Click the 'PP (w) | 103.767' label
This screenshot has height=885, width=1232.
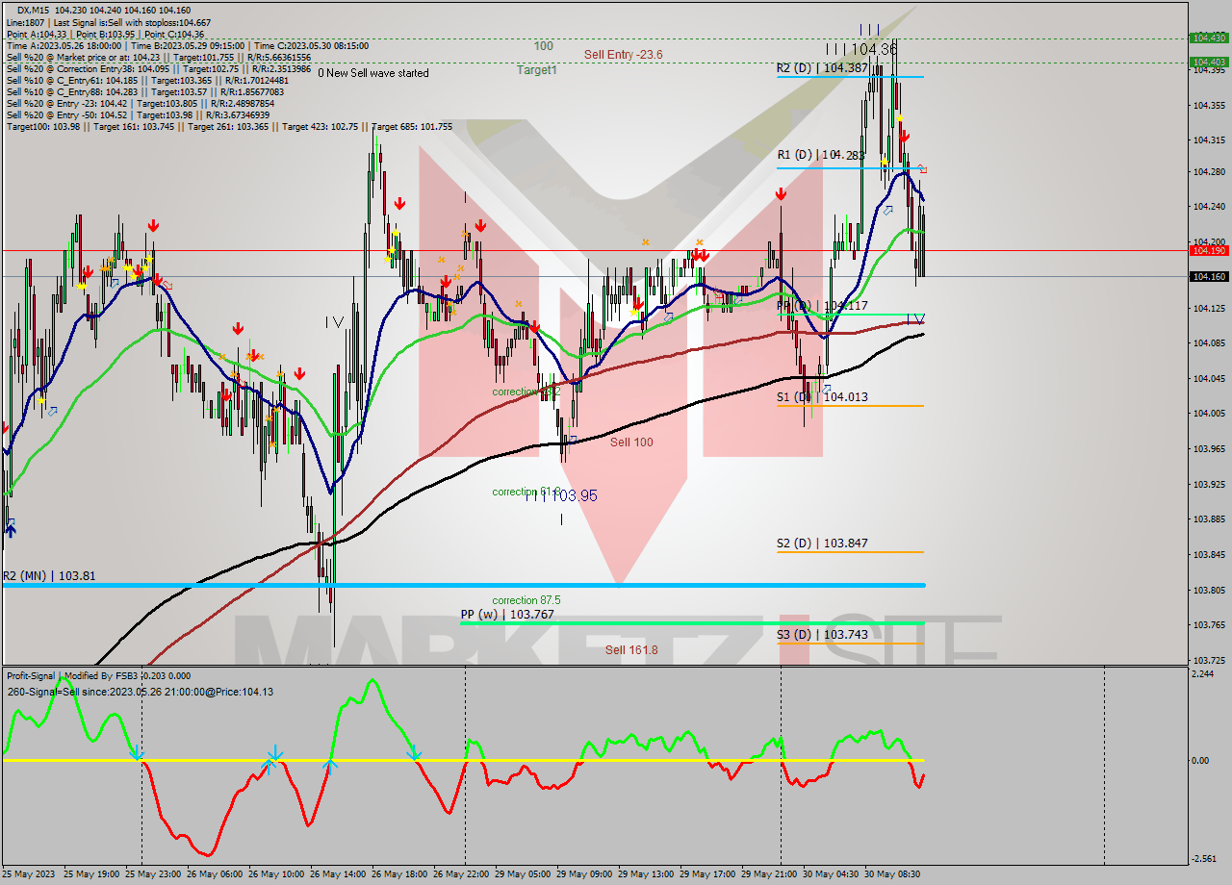507,614
